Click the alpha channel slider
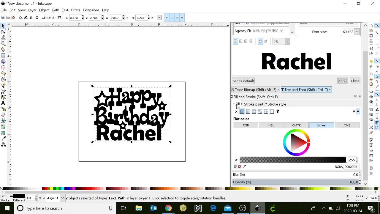This screenshot has height=214, width=380. coord(293,160)
